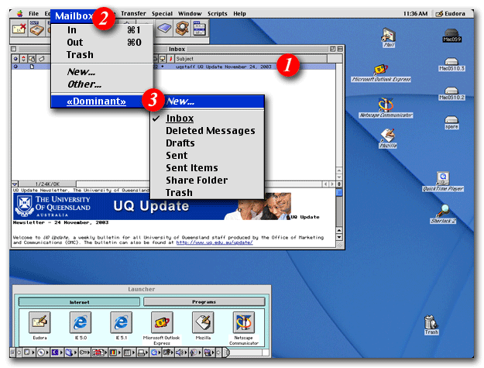Click the Sherlock 2 desktop icon
Screen dimensions: 484x368
pyautogui.click(x=444, y=210)
